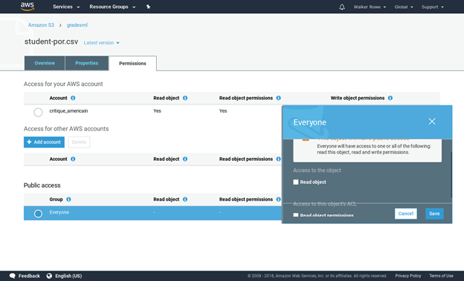Show info for Read object under other AWS accounts
Image resolution: width=464 pixels, height=281 pixels.
coord(185,159)
